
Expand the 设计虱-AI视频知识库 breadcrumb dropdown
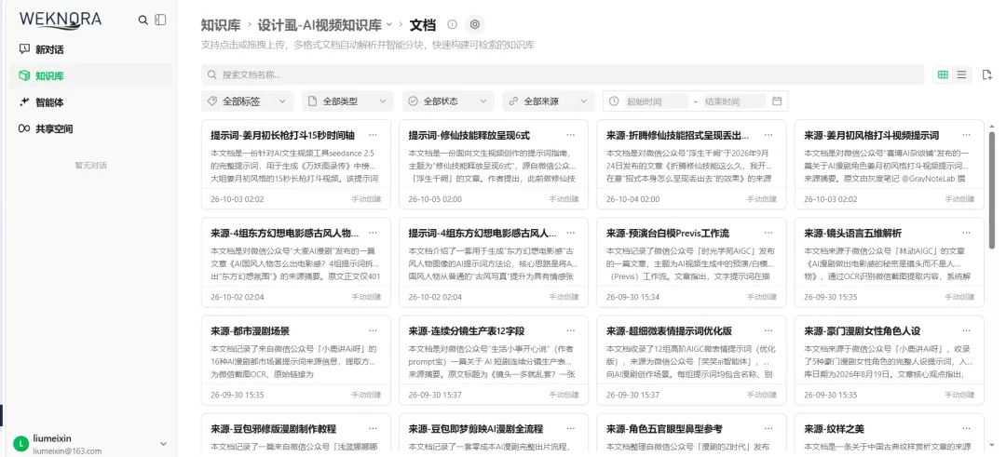(388, 24)
